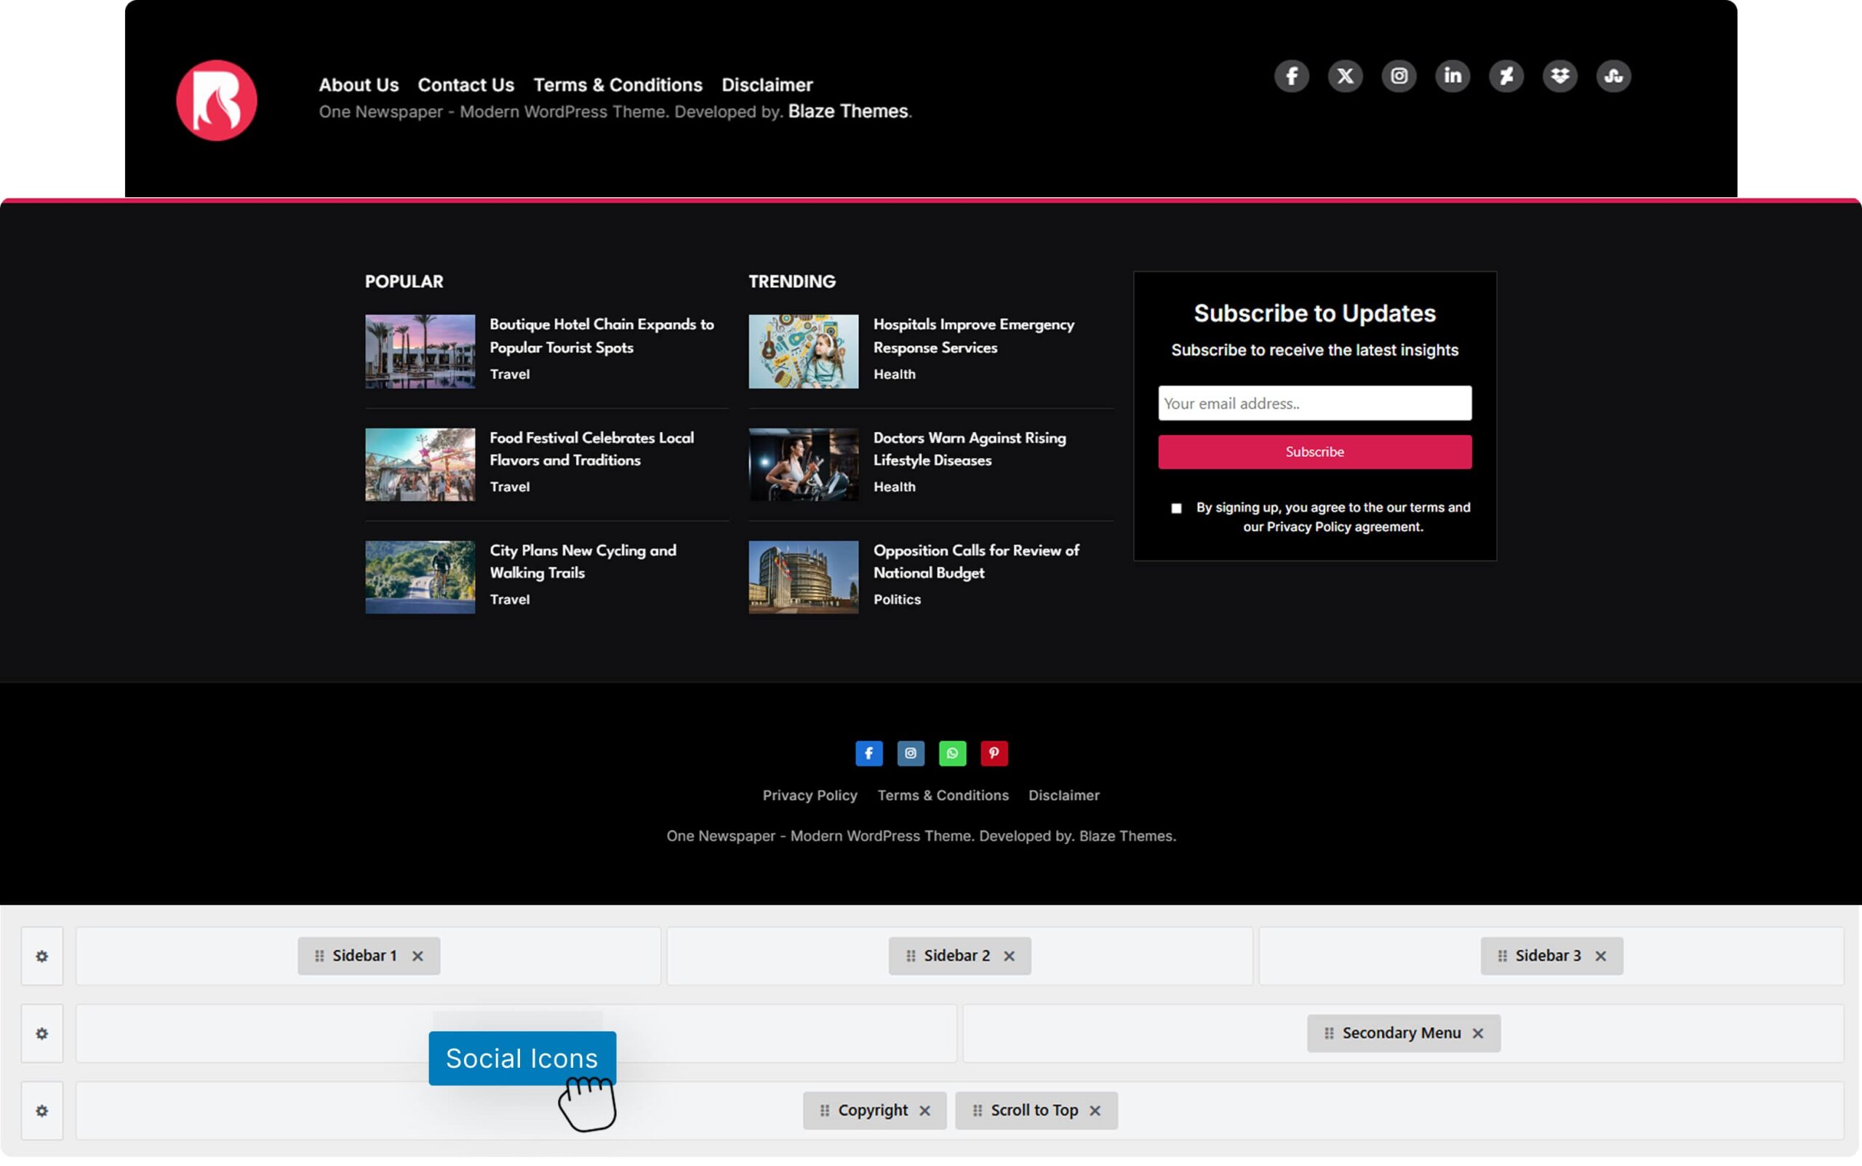Click the red Pinterest icon in footer
Viewport: 1862px width, 1166px height.
point(994,753)
